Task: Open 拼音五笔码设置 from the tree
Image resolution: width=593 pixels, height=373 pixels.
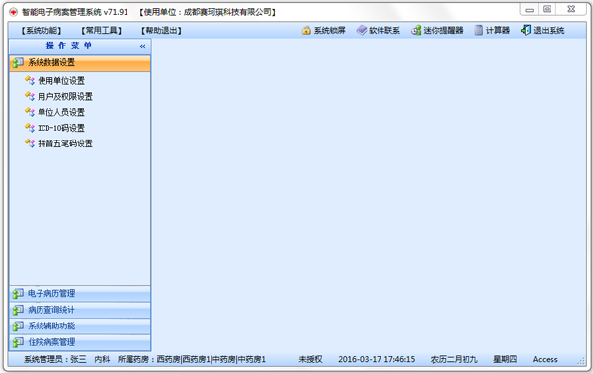Action: tap(65, 143)
